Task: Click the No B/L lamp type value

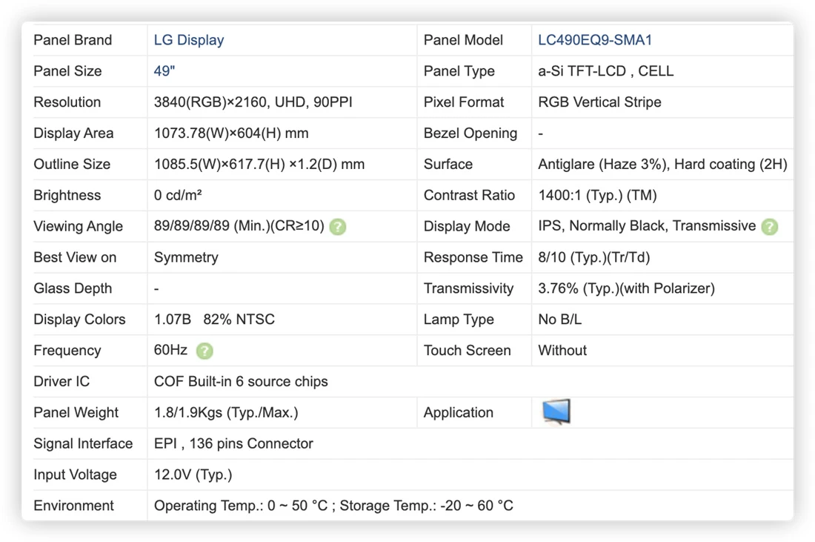Action: click(x=559, y=320)
